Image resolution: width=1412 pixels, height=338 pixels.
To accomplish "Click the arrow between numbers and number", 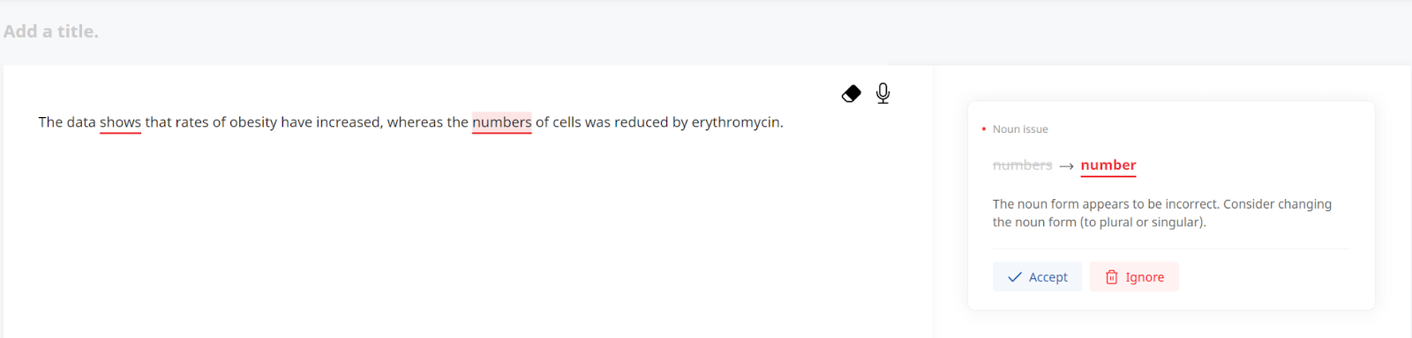I will pyautogui.click(x=1066, y=165).
